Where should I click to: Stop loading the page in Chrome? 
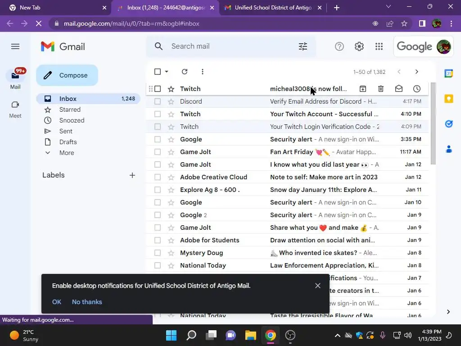tap(39, 23)
